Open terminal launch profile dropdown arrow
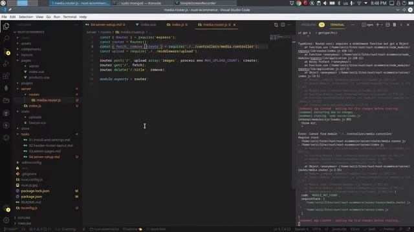 point(382,24)
